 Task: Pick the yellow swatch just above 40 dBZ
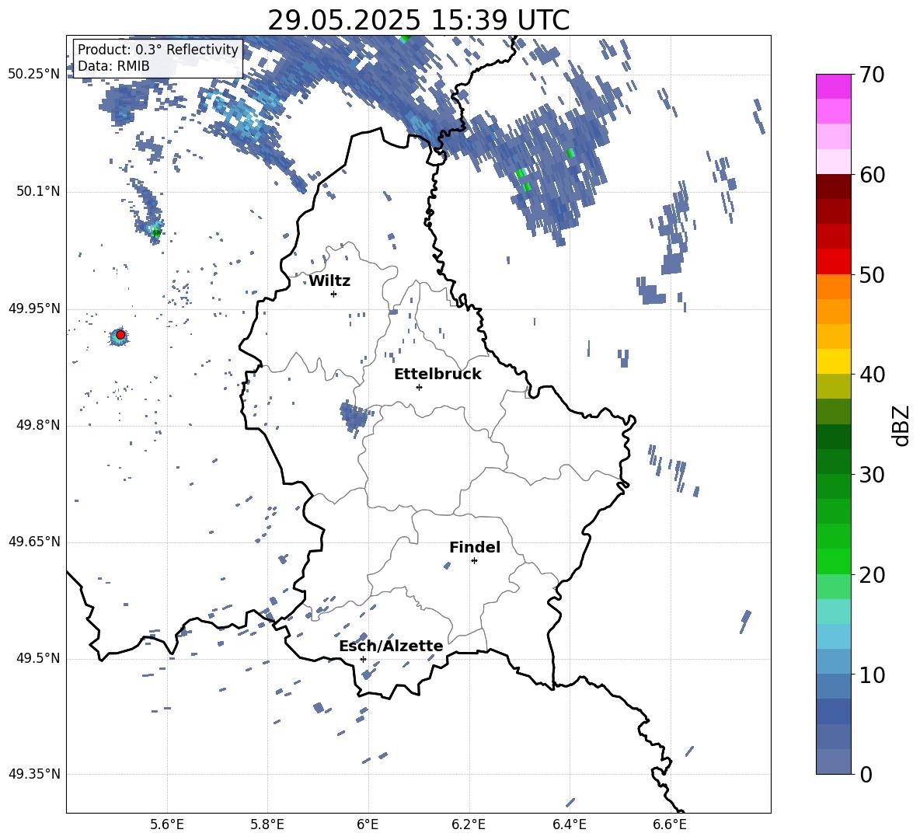point(833,361)
